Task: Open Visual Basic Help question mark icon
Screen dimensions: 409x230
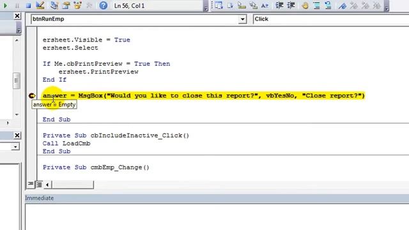Action: (x=104, y=5)
